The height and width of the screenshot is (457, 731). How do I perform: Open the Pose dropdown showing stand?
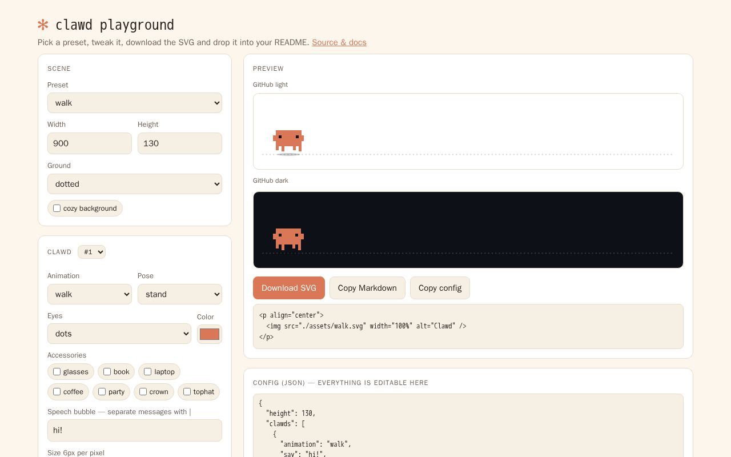(x=180, y=294)
